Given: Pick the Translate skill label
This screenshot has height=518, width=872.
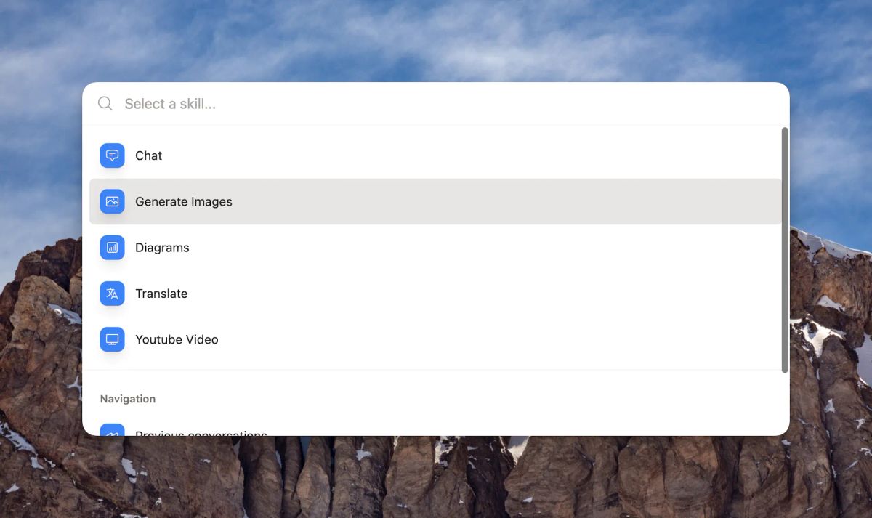Looking at the screenshot, I should click(x=161, y=294).
